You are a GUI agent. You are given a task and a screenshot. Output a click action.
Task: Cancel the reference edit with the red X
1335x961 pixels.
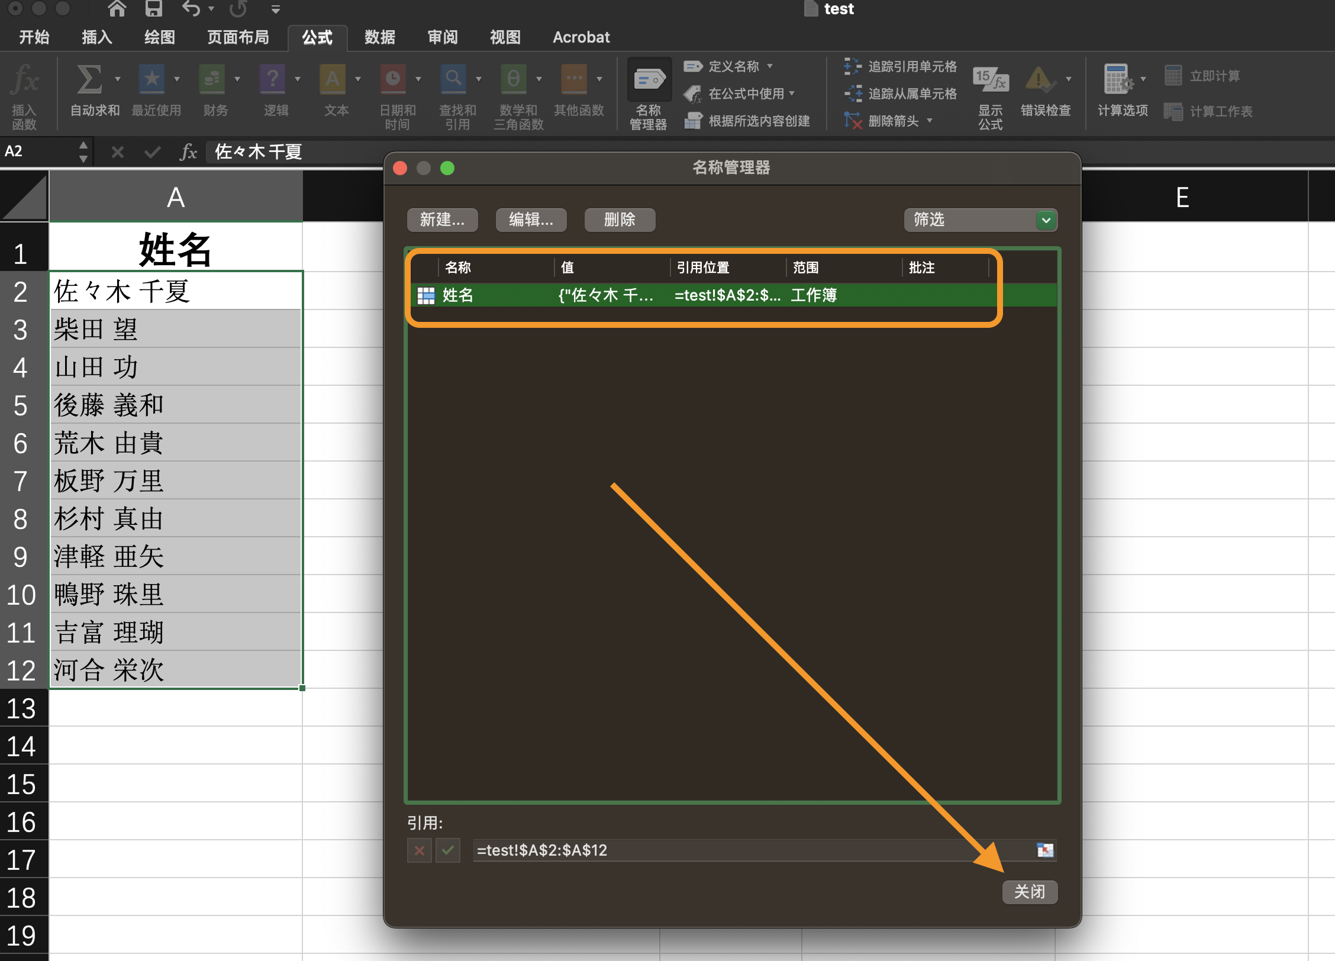[x=419, y=850]
